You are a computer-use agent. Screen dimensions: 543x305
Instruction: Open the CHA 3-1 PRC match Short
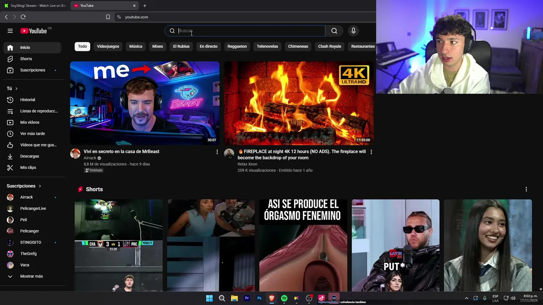118,245
